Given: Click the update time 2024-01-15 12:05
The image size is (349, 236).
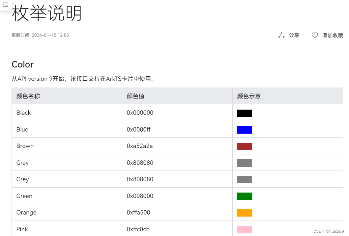Looking at the screenshot, I should tap(40, 35).
